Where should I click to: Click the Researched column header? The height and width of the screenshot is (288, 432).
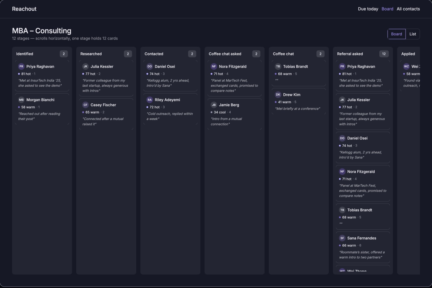(x=91, y=54)
